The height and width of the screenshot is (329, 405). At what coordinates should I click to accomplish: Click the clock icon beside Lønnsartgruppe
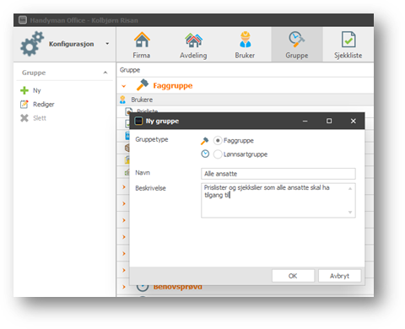tap(205, 154)
